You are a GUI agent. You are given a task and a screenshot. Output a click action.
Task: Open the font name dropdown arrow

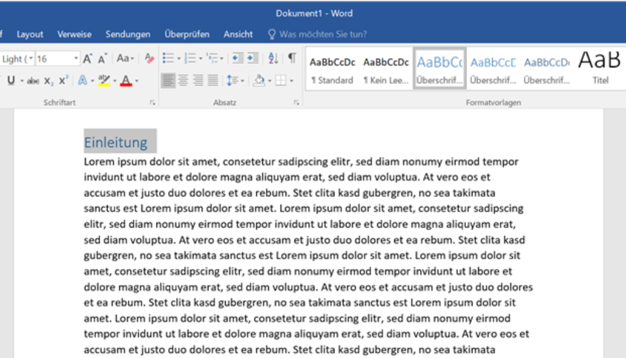tap(31, 59)
